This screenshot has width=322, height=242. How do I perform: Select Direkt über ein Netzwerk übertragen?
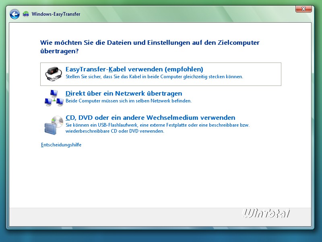(x=124, y=94)
